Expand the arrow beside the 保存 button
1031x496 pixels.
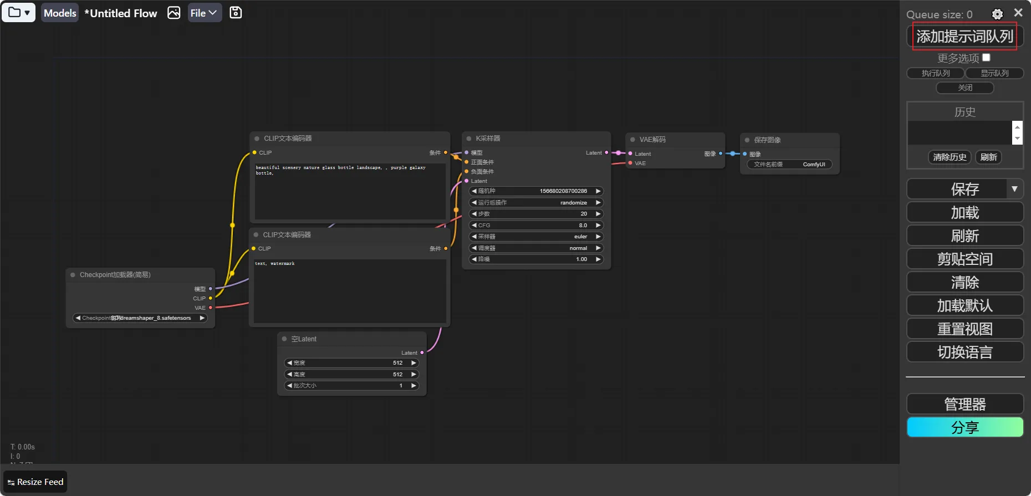point(1014,189)
